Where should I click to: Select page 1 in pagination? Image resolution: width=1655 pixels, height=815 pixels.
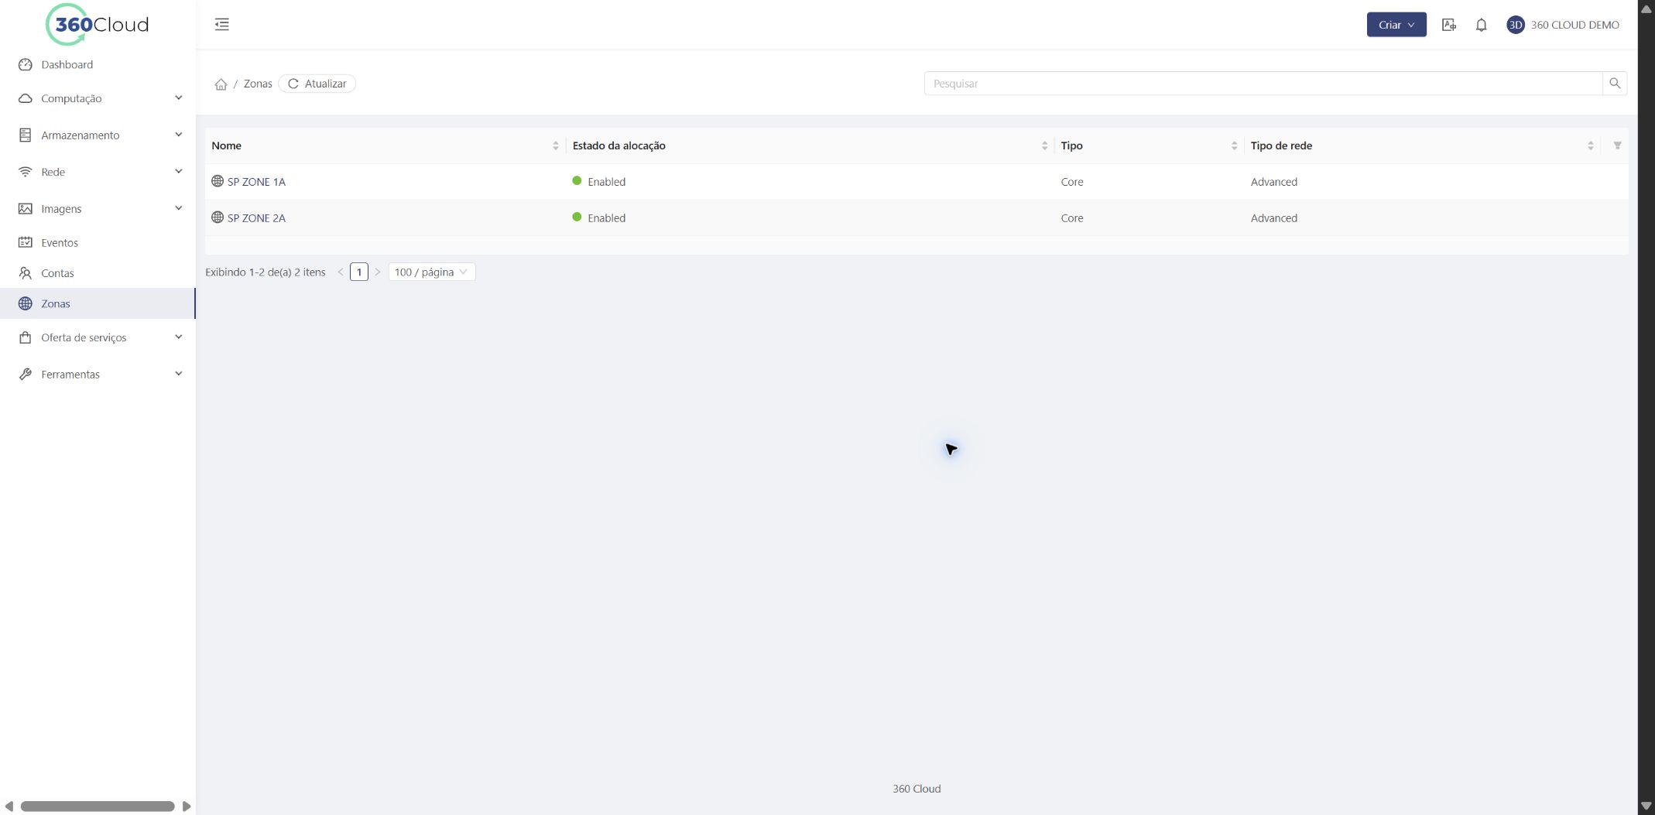(359, 272)
